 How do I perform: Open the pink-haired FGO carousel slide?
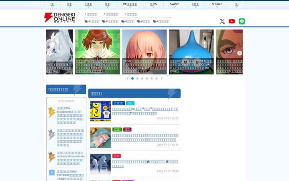click(x=144, y=52)
